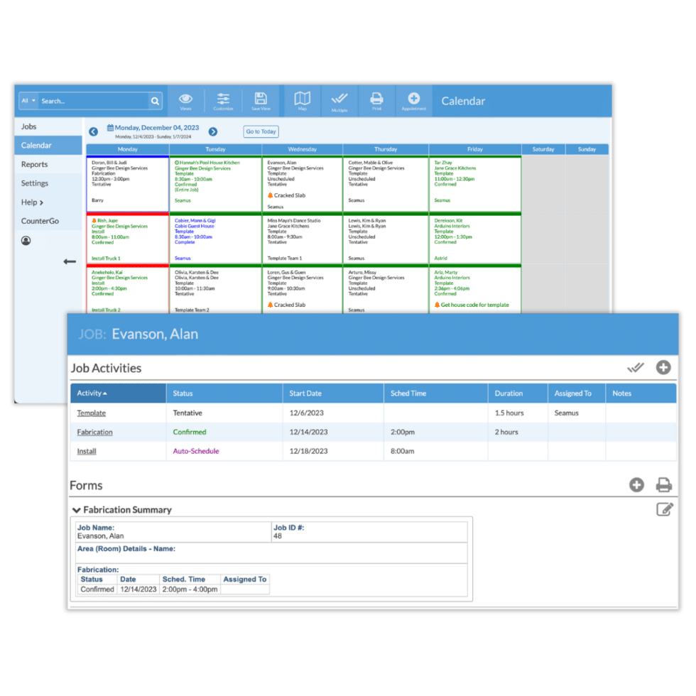The height and width of the screenshot is (696, 696).
Task: Click the Save View floppy disk icon
Action: click(261, 100)
